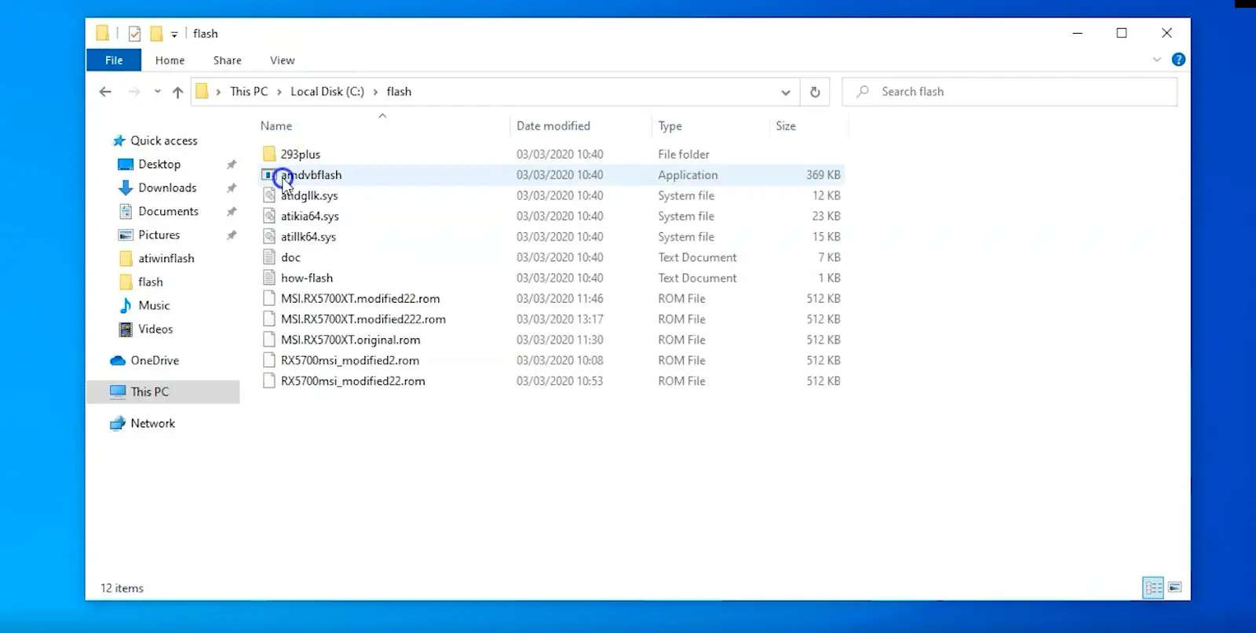Open the Customize Quick Access Toolbar dropdown
The image size is (1256, 633).
coord(174,34)
